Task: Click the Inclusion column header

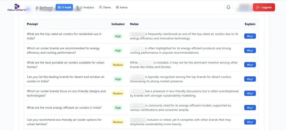Action: coord(118,24)
